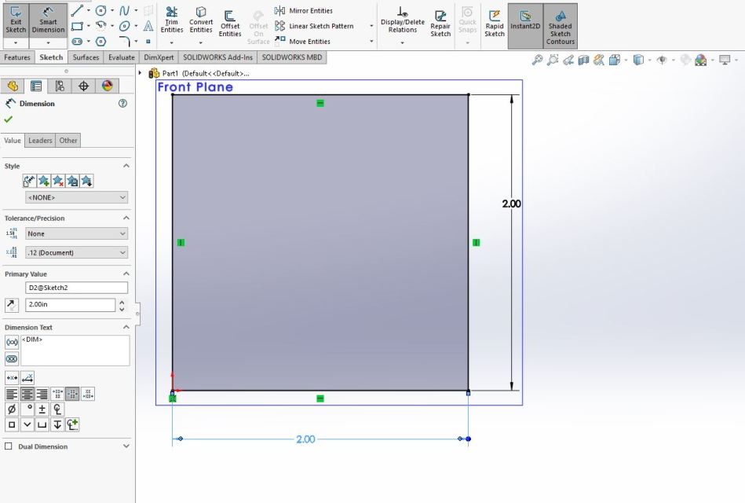Choose the Convert Entities tool

200,20
